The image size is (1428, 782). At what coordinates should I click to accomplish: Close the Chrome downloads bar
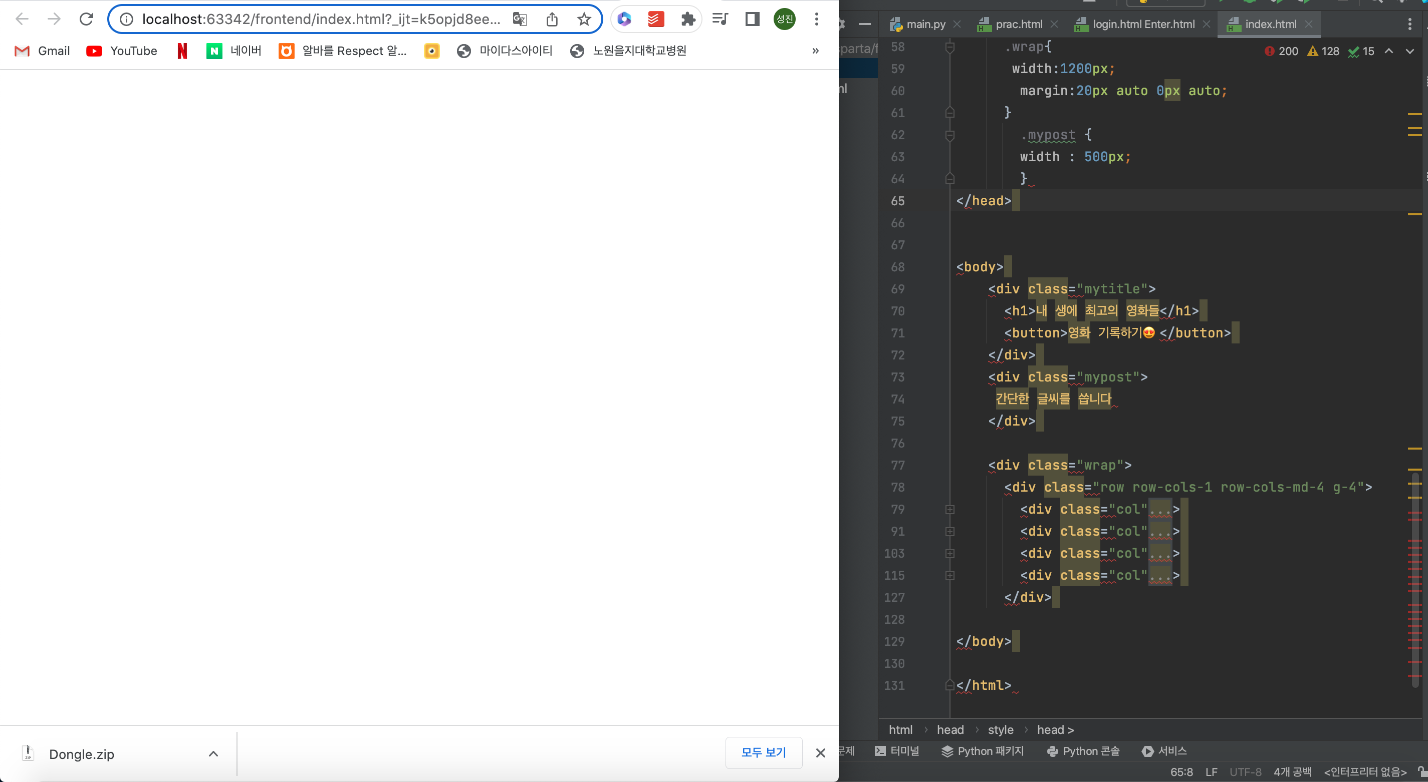click(820, 753)
